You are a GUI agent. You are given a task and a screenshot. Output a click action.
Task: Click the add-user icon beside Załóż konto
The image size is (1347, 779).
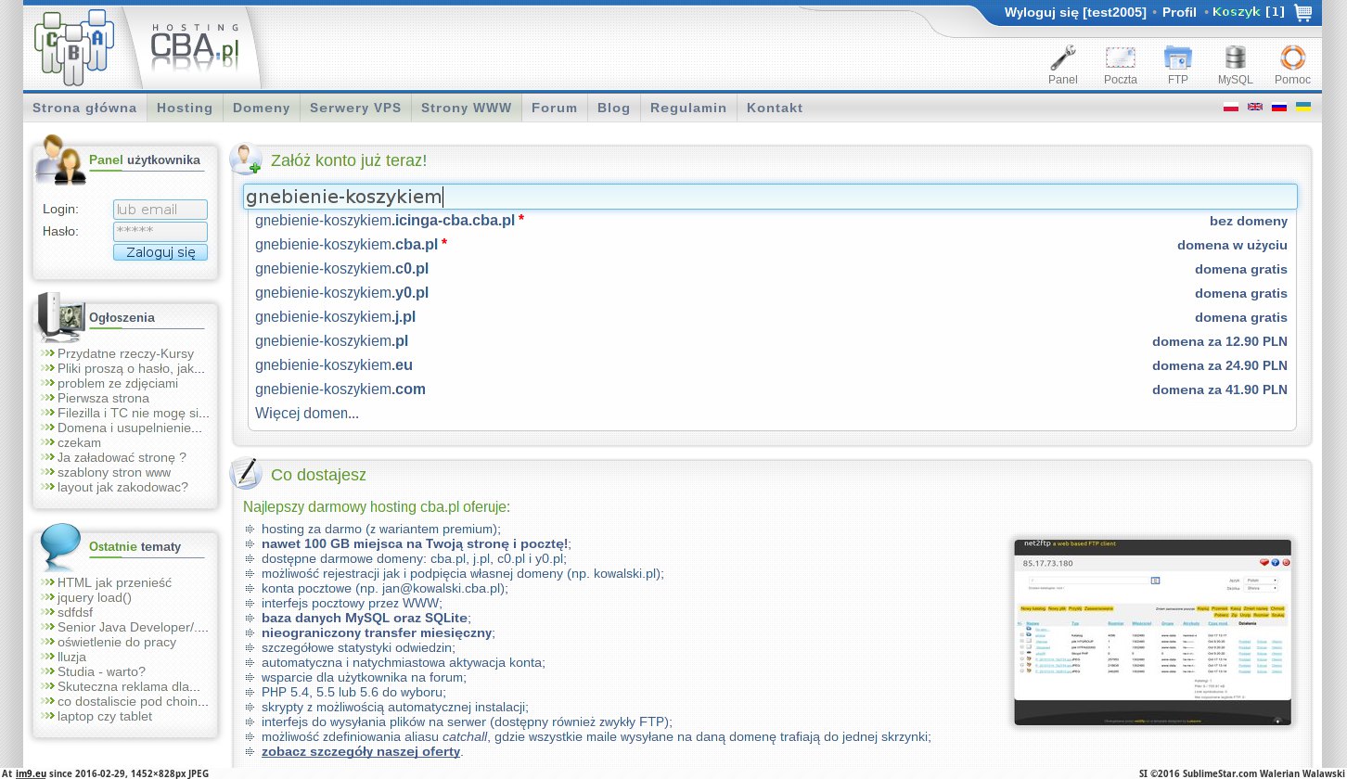[x=246, y=160]
